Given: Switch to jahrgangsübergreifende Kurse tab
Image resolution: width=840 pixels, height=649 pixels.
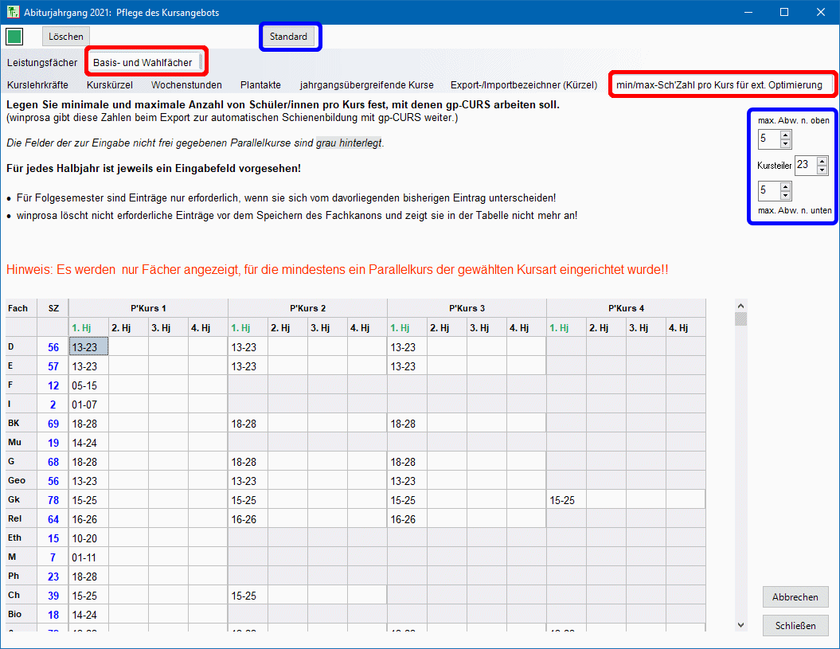Looking at the screenshot, I should (x=366, y=84).
